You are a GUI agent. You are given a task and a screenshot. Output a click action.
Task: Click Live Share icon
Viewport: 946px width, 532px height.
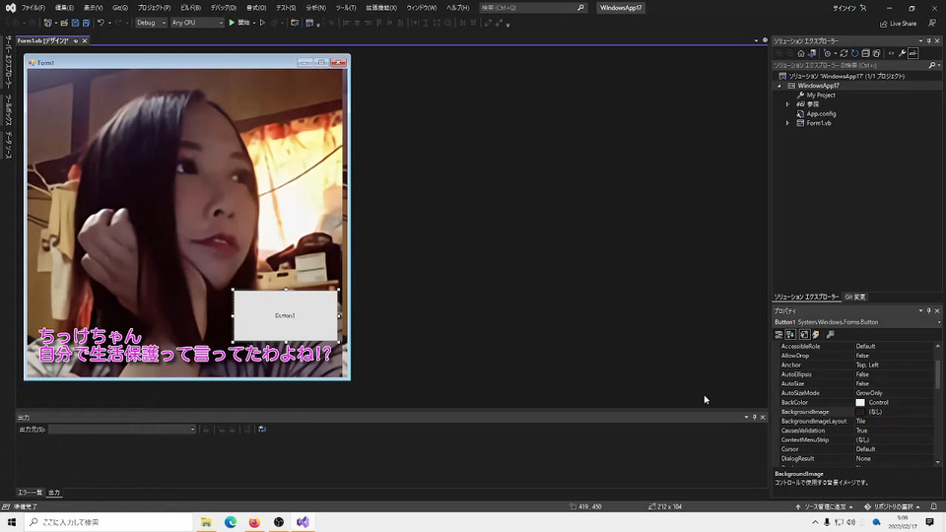point(899,24)
